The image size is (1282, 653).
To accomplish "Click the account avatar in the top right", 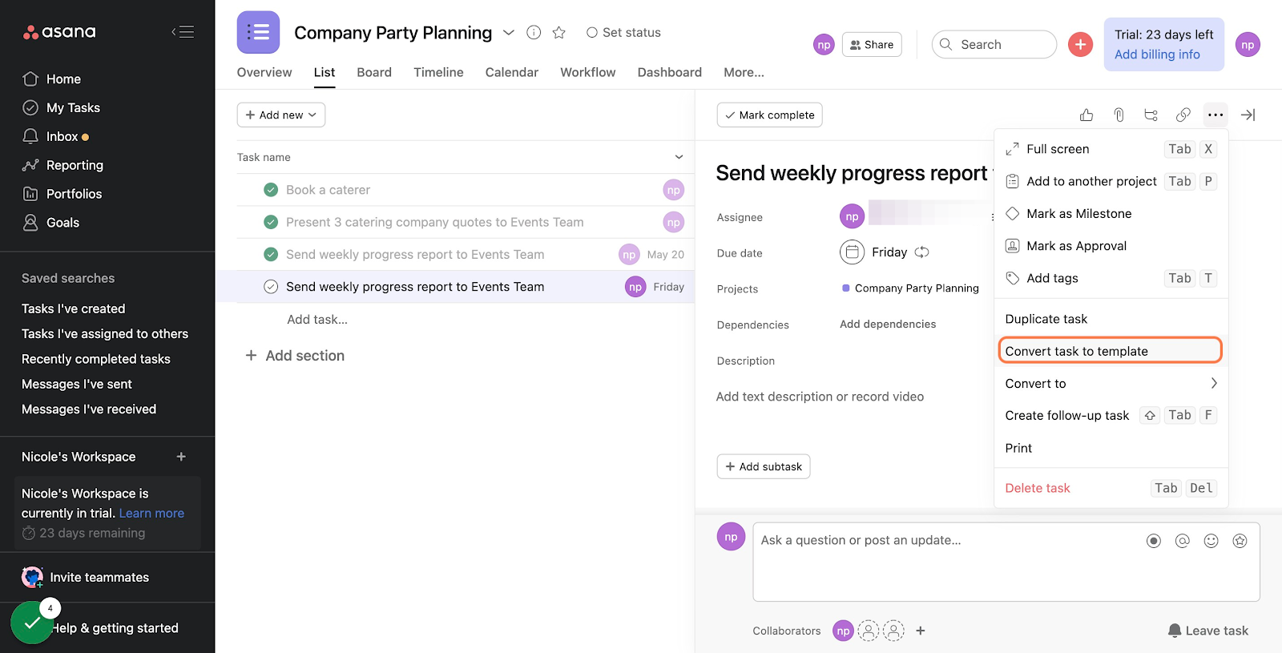I will [1248, 45].
